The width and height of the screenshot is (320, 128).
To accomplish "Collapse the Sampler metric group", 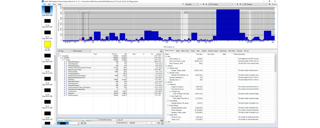I will pyautogui.click(x=166, y=66).
